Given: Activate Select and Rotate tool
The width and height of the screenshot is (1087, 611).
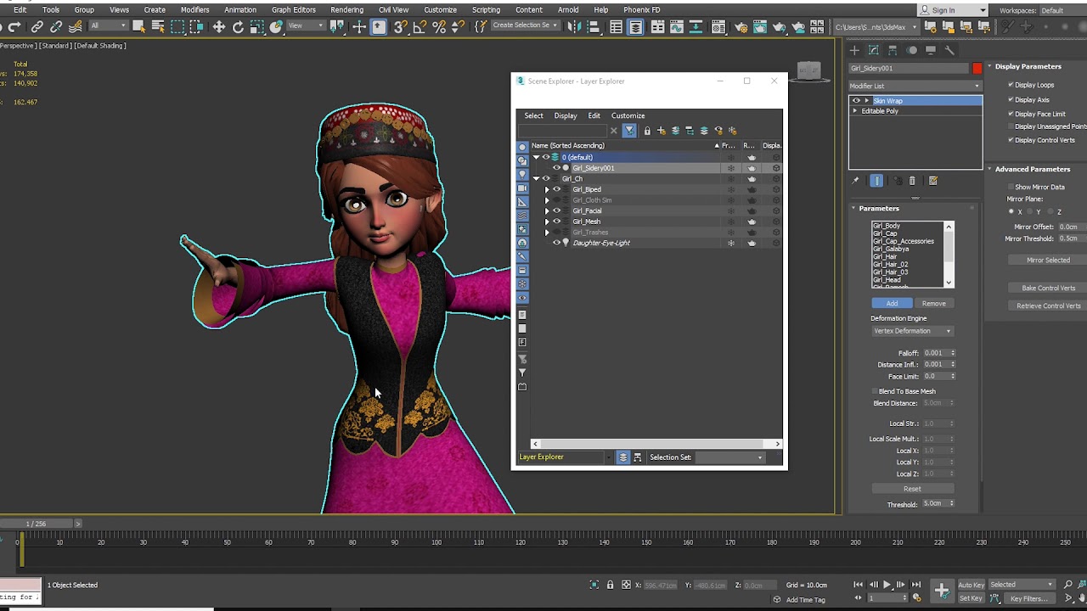Looking at the screenshot, I should tap(239, 27).
